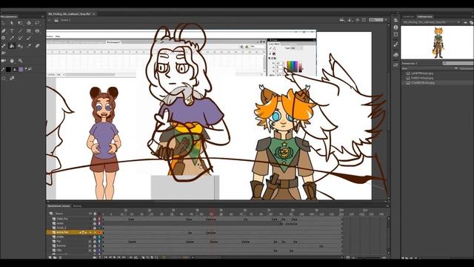Click the black stroke color swatch
Viewport: 474px width, 267px height.
8,69
